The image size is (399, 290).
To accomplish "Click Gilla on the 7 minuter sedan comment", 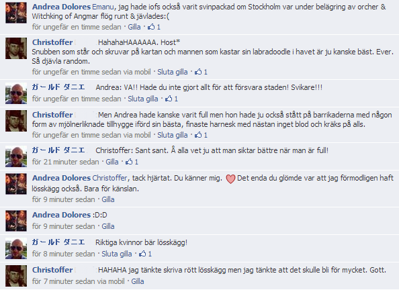I will pyautogui.click(x=138, y=281).
